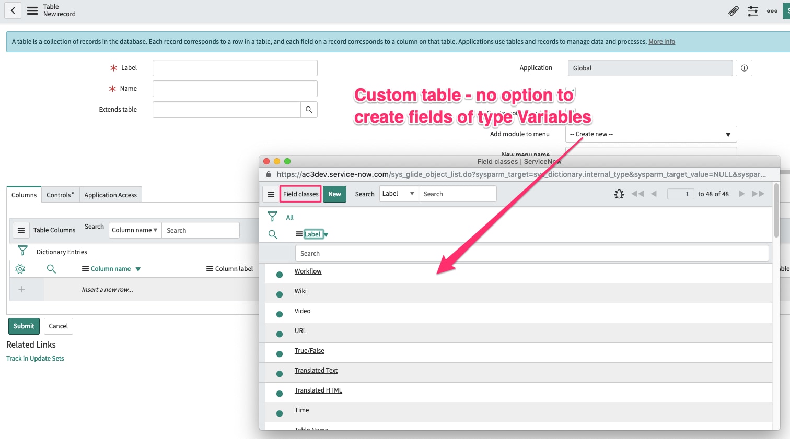Open the Column name search field selector
The height and width of the screenshot is (439, 790).
(135, 230)
